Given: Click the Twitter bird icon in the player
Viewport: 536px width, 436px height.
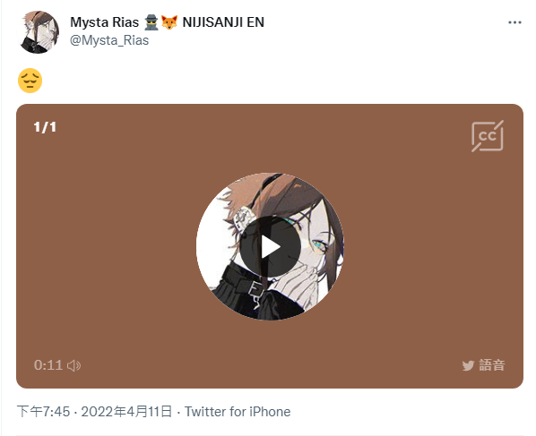Looking at the screenshot, I should (x=468, y=365).
